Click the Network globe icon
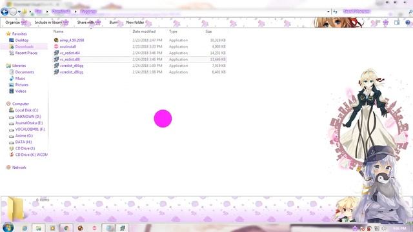This screenshot has width=413, height=232. (x=8, y=168)
